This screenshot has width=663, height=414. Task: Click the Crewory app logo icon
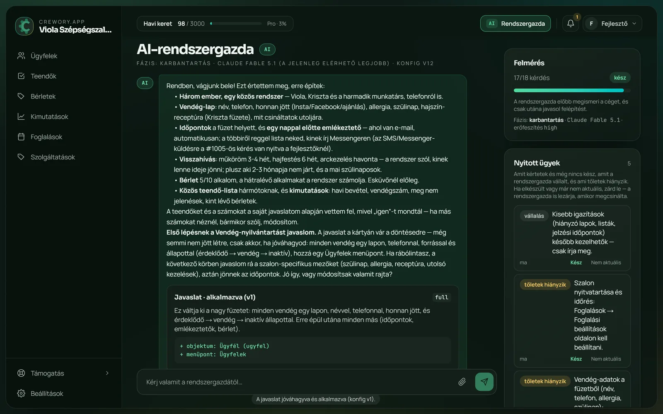[x=24, y=26]
